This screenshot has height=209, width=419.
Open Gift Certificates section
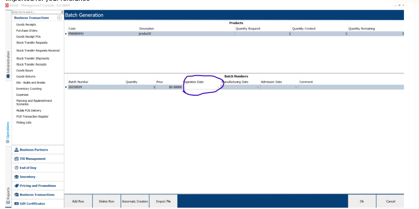(x=32, y=204)
